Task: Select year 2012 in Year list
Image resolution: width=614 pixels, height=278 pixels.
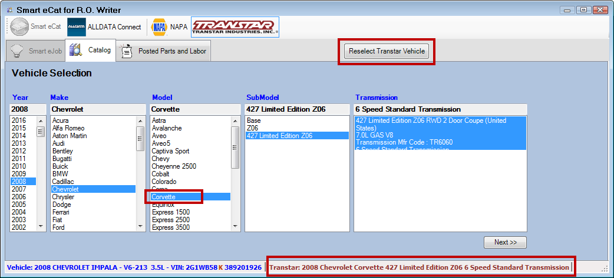Action: (19, 151)
